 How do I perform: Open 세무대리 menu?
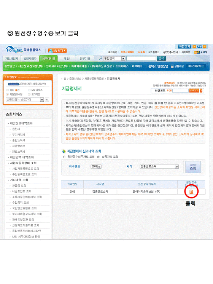coord(137,66)
